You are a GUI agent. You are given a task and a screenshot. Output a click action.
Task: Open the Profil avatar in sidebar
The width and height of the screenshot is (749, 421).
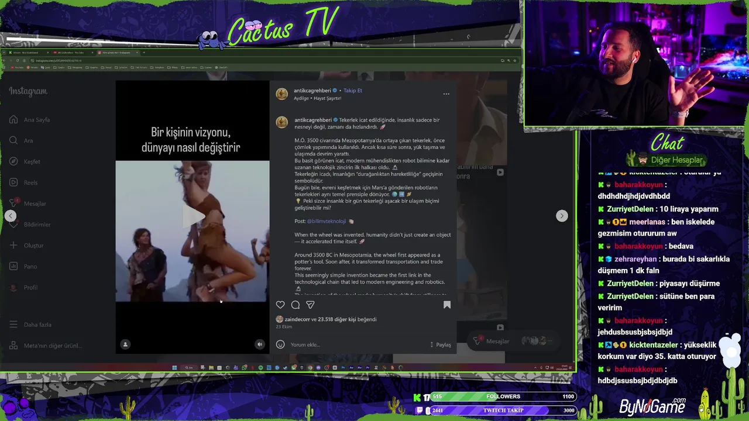click(x=13, y=287)
